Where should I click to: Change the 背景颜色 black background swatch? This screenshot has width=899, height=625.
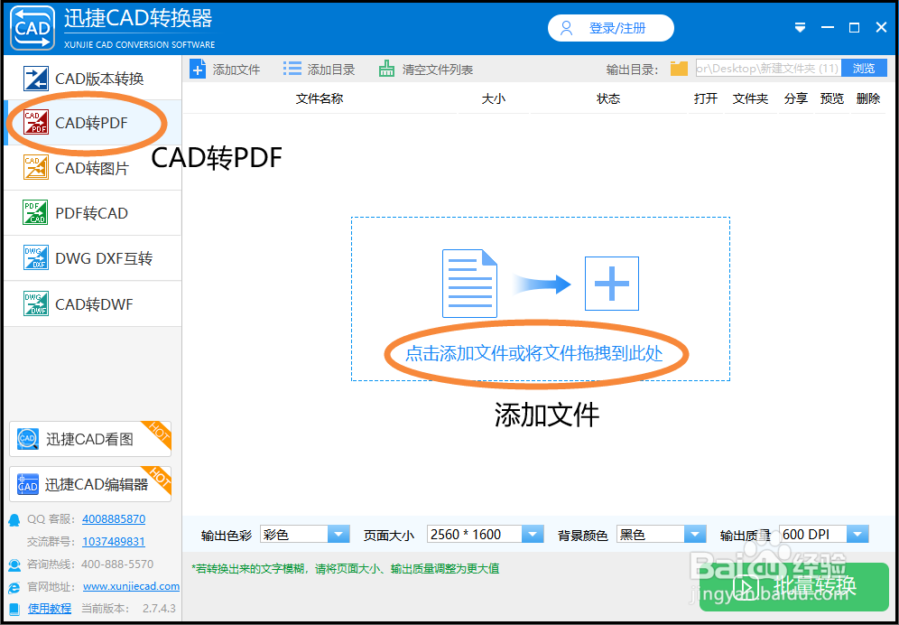[x=661, y=534]
